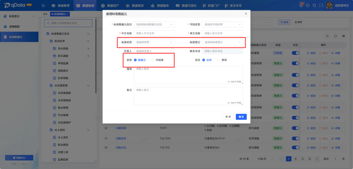353x169 pixels.
Task: Click the next page arrow
Action: point(317,159)
